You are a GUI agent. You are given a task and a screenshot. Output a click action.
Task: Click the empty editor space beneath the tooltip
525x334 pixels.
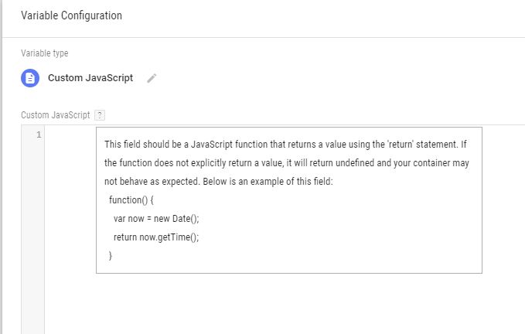pos(286,305)
